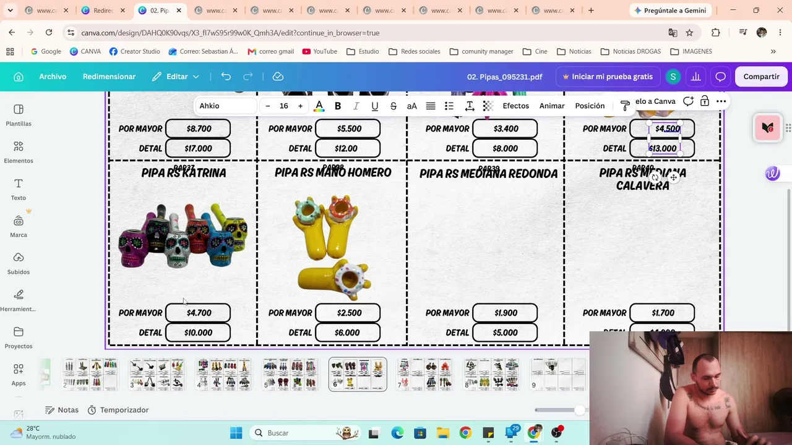792x445 pixels.
Task: Open the analytics chart icon
Action: tap(696, 77)
